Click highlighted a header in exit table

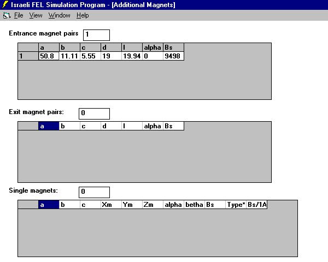pos(49,126)
